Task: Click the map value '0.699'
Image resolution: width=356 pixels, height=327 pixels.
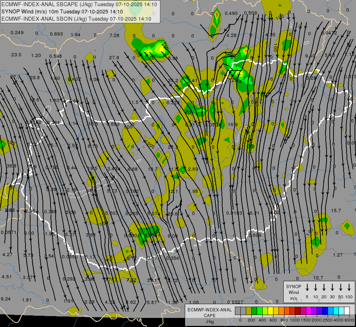Action: click(255, 235)
